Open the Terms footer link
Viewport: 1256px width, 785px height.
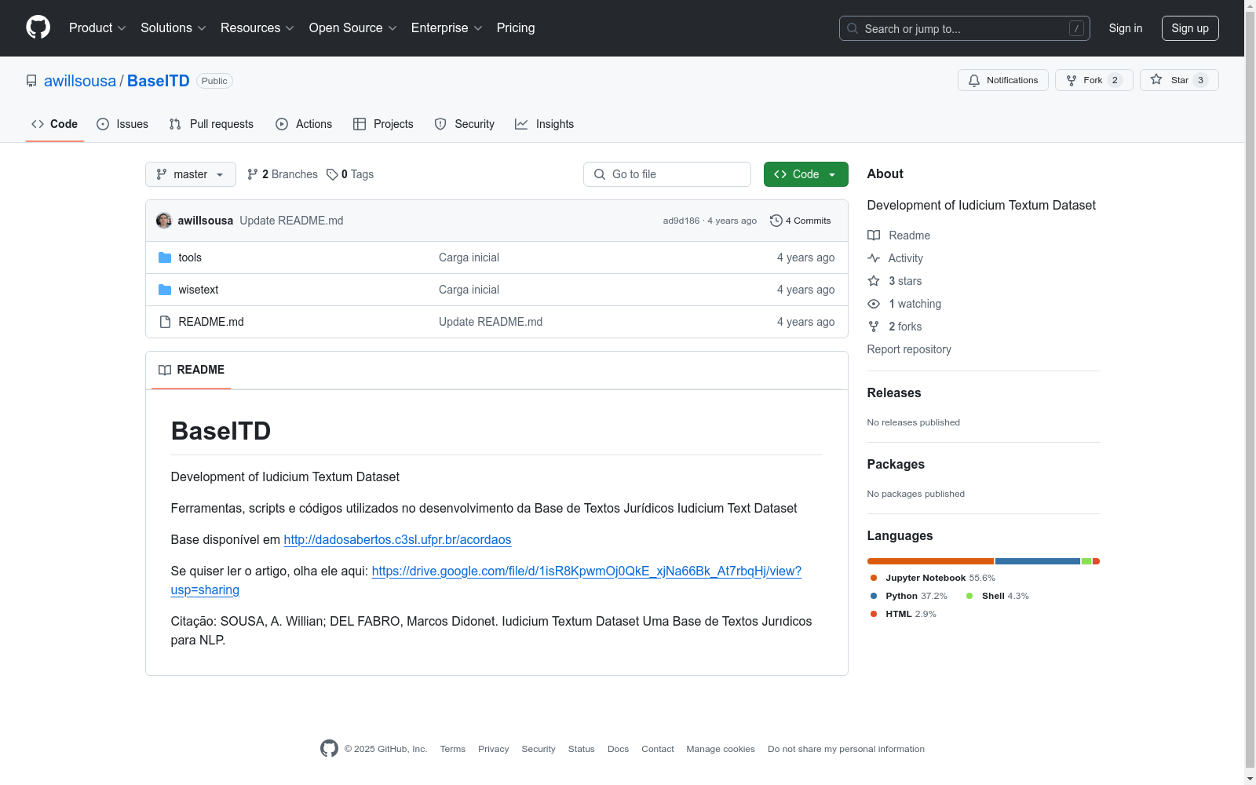point(453,749)
